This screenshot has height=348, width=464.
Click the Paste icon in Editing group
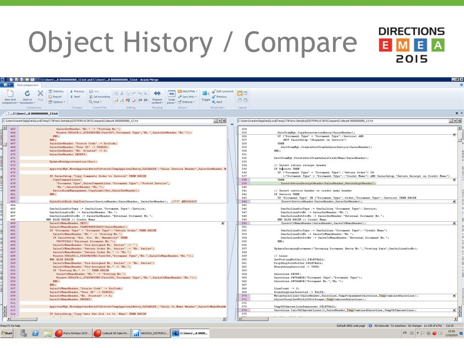116,93
